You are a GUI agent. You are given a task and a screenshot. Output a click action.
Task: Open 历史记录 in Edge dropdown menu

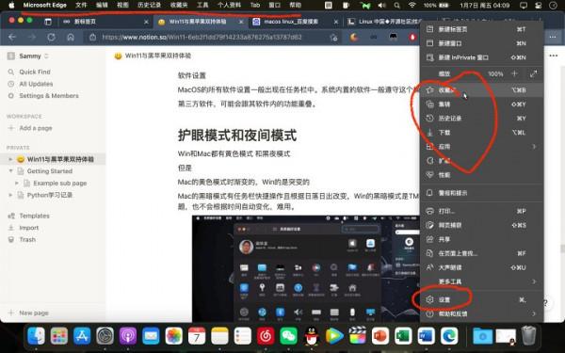(x=481, y=119)
